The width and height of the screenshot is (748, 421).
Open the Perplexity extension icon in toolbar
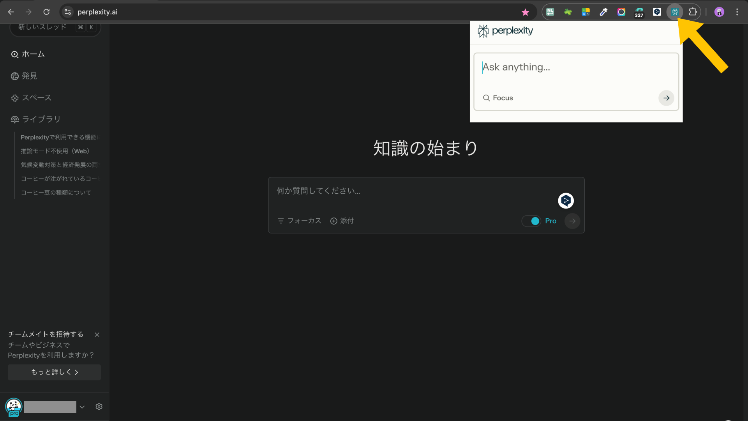click(675, 12)
